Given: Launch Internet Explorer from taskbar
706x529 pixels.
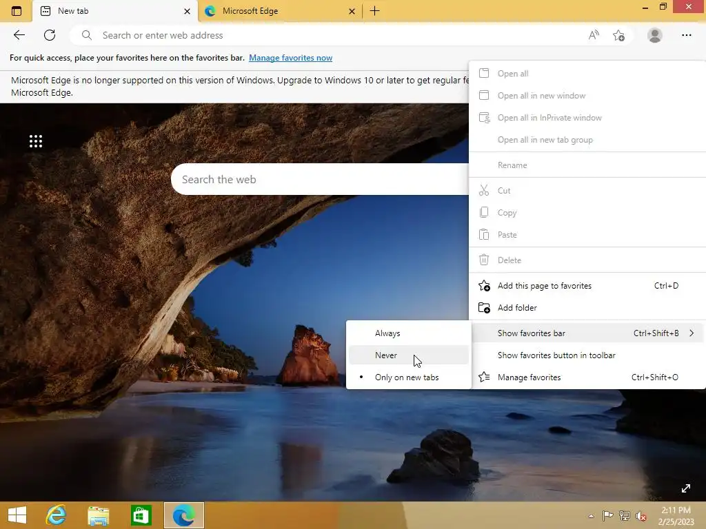Looking at the screenshot, I should click(56, 515).
